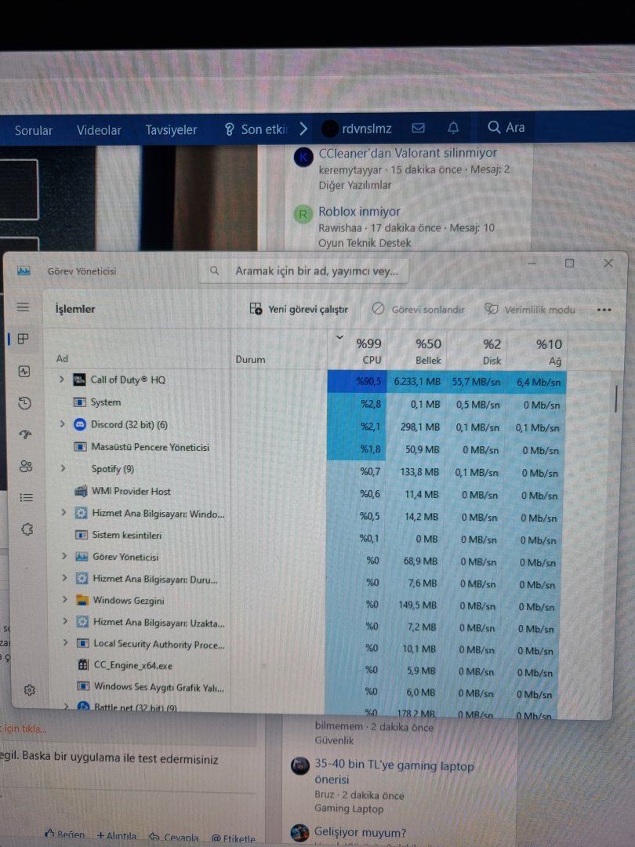Click the Task Manager title bar app icon

pyautogui.click(x=24, y=271)
